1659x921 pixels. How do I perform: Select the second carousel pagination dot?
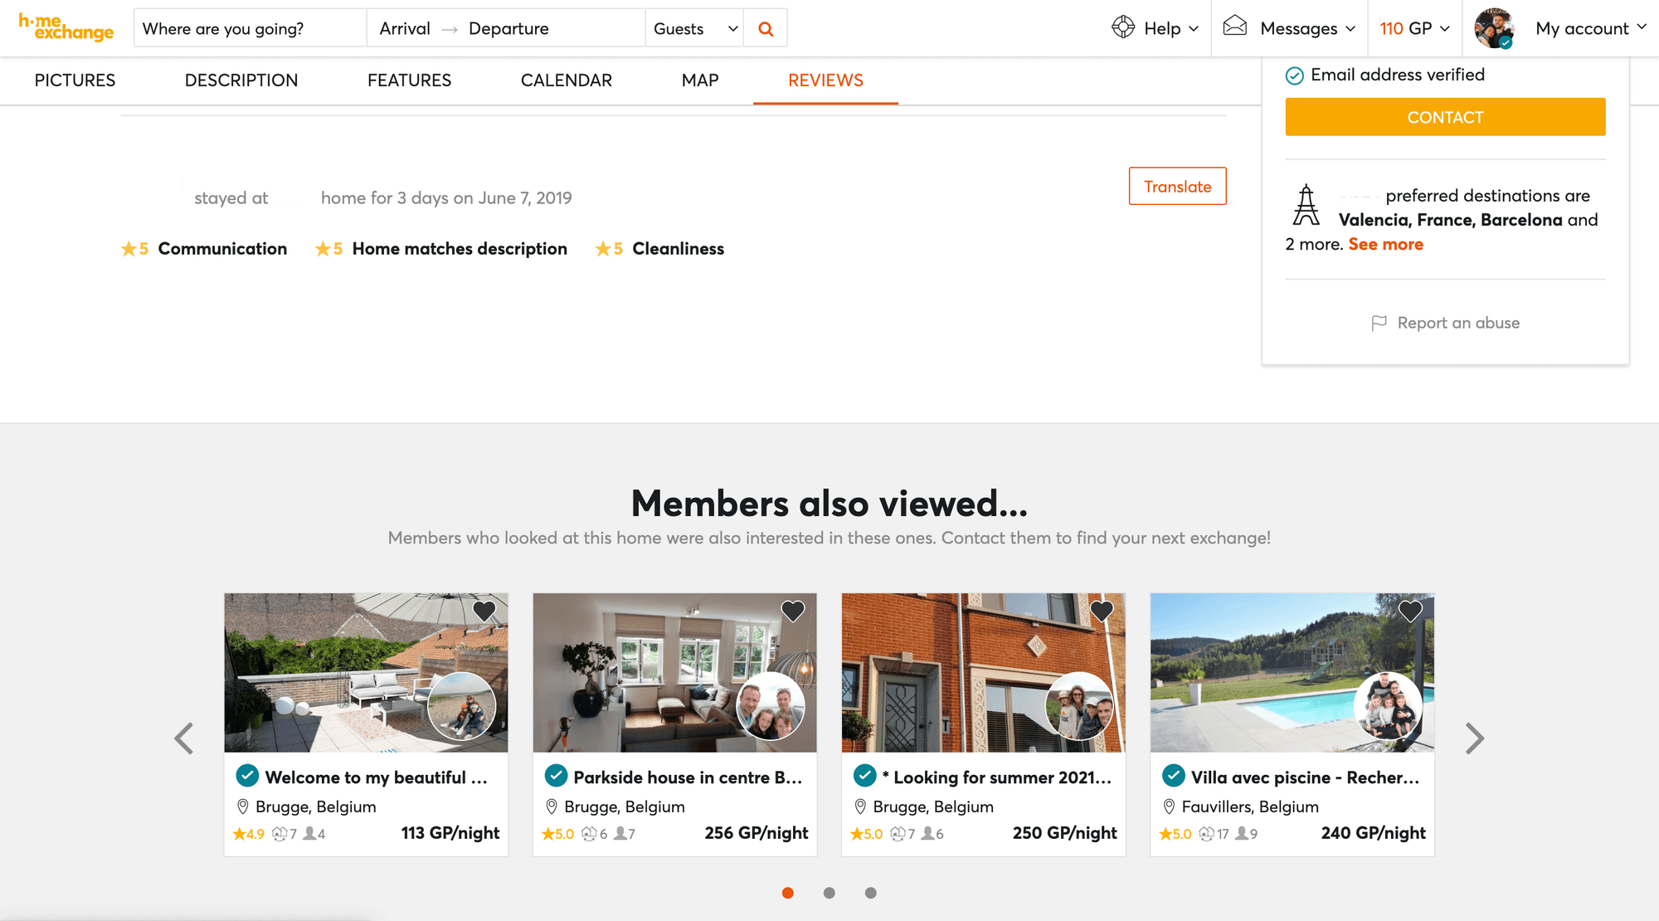click(829, 893)
